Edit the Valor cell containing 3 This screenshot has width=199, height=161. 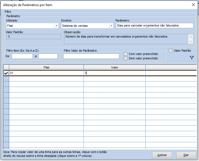pyautogui.click(x=114, y=73)
